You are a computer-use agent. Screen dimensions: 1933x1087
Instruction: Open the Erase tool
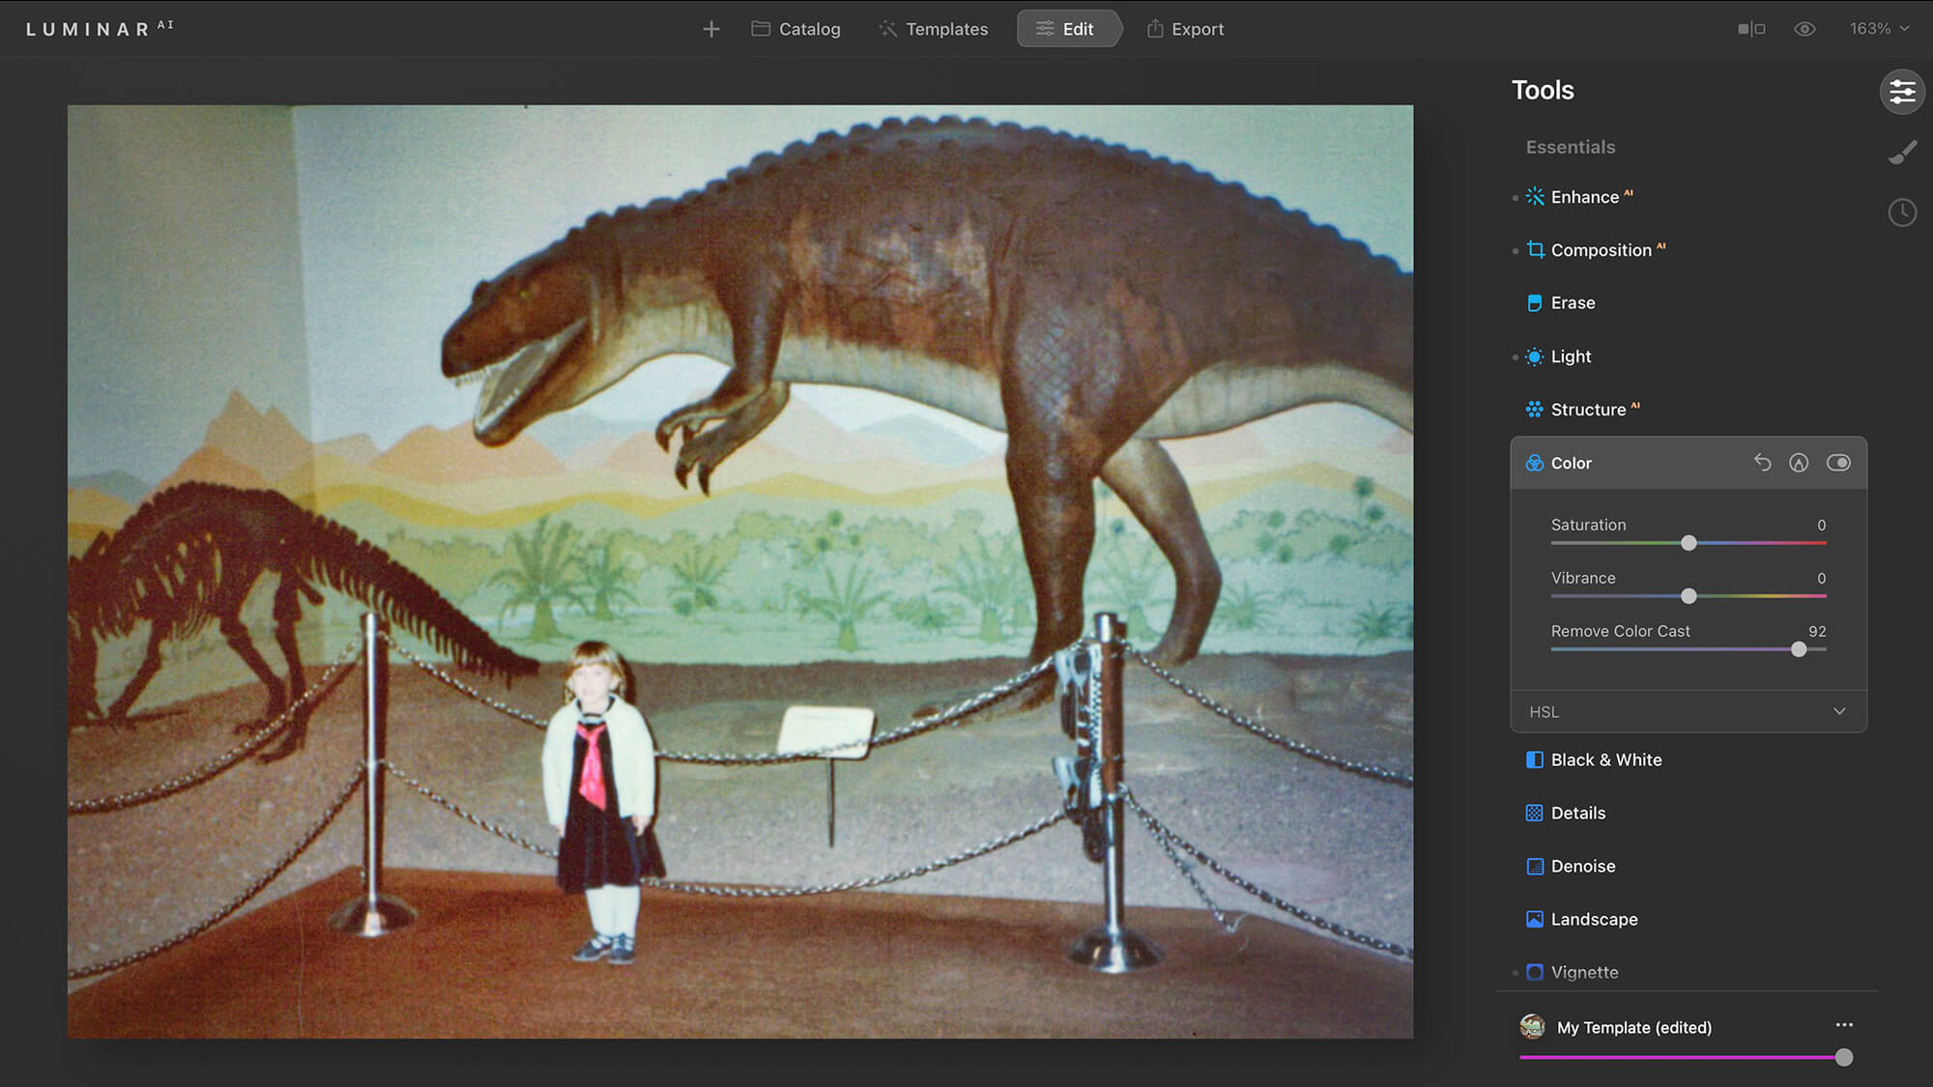point(1572,303)
